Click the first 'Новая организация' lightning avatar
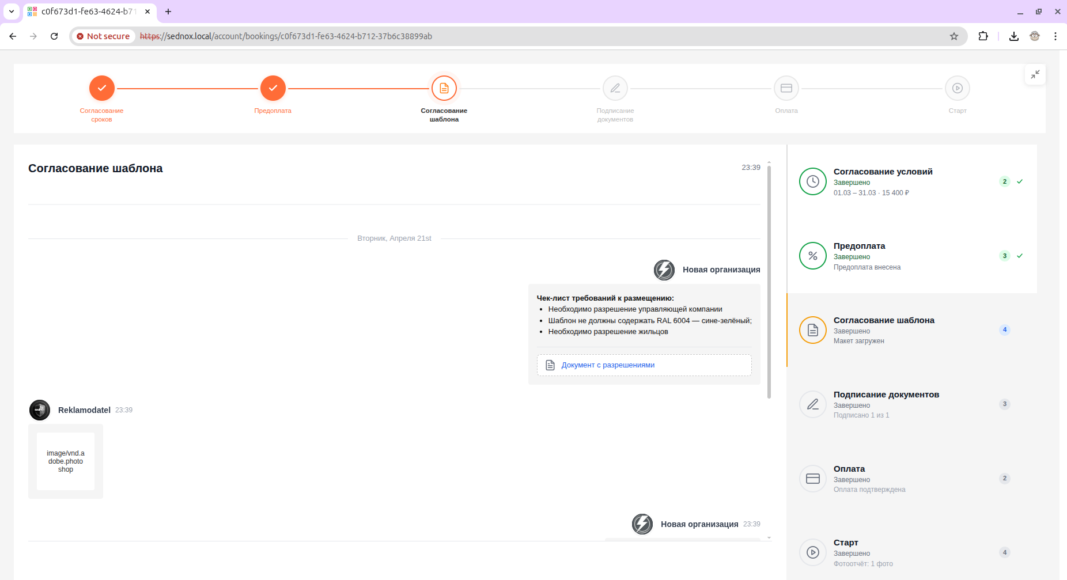The image size is (1067, 580). [664, 270]
